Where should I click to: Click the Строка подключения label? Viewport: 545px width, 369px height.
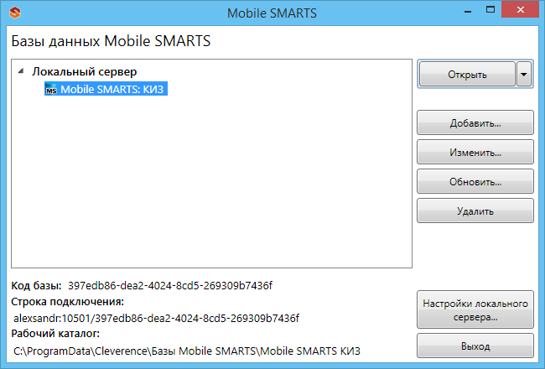tap(67, 302)
